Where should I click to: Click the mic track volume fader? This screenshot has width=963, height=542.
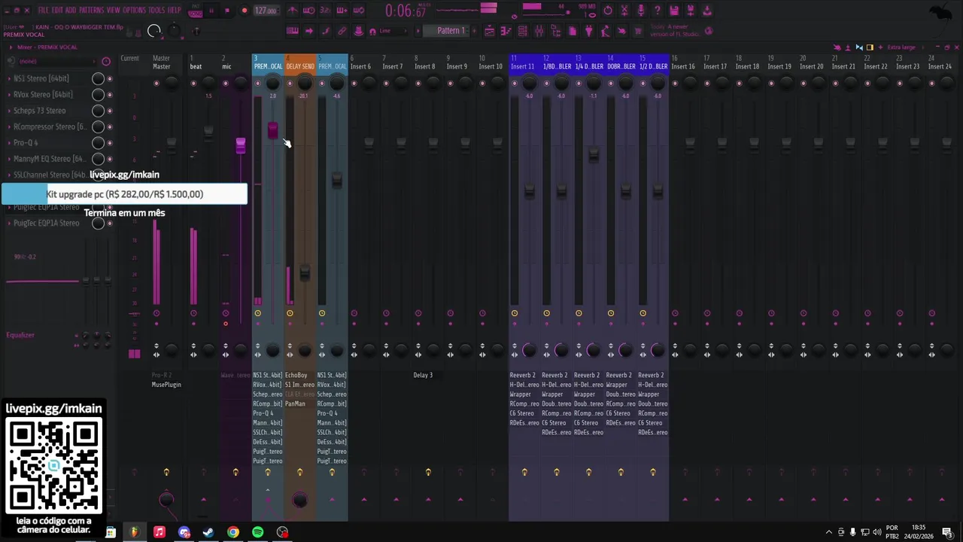tap(241, 145)
